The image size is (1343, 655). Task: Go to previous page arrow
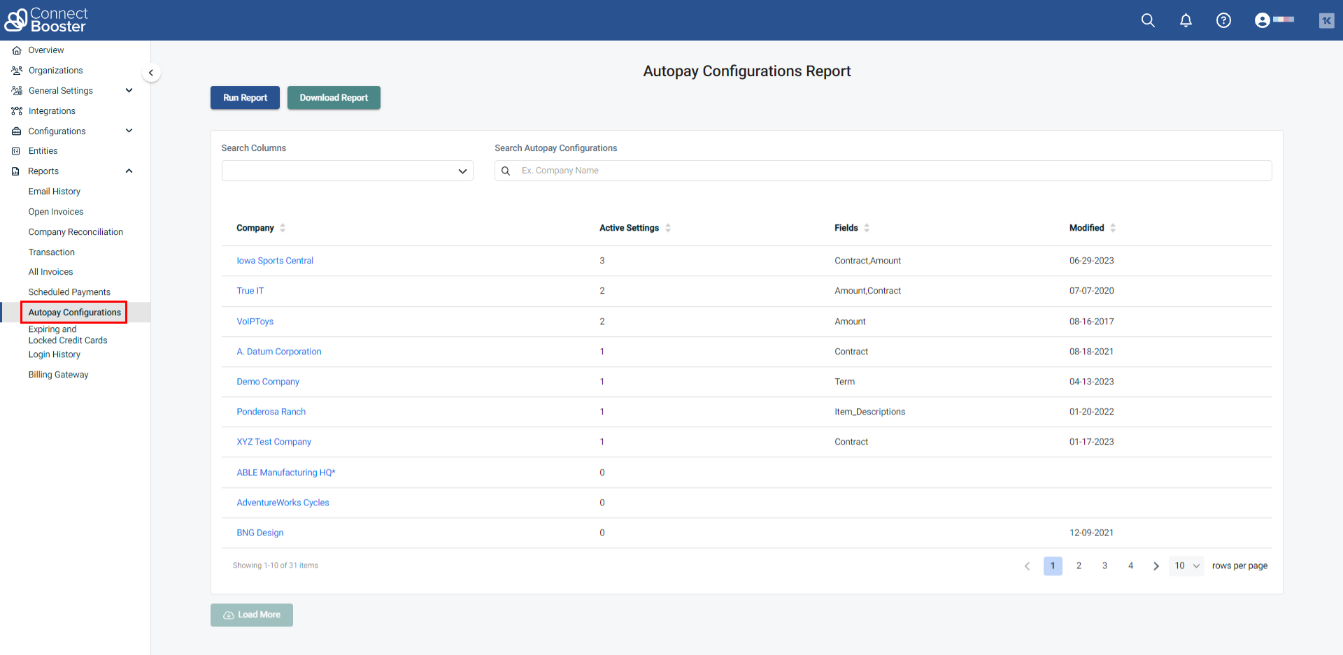[x=1027, y=566]
